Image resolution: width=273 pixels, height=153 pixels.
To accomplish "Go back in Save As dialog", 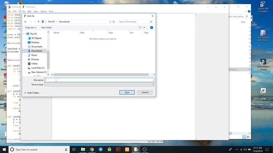I will [x=26, y=22].
